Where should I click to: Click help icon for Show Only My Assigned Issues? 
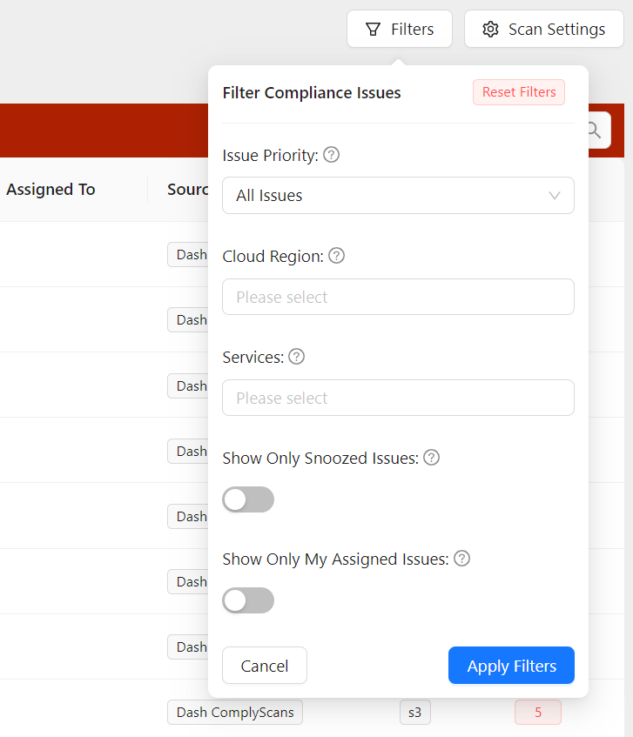pyautogui.click(x=462, y=559)
